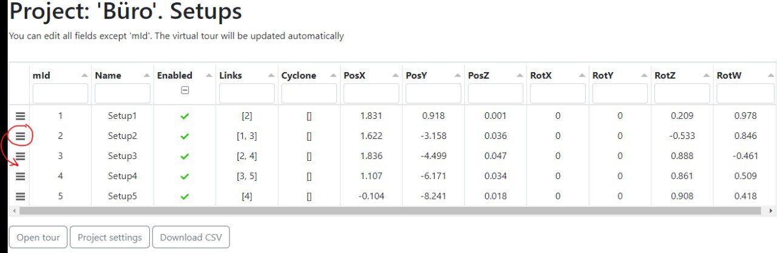Click the drag handle for Setup2 row
Screen dimensions: 777x253
[x=20, y=136]
